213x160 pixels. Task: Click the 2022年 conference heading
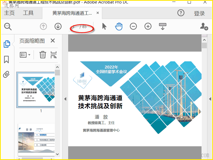coord(111,67)
